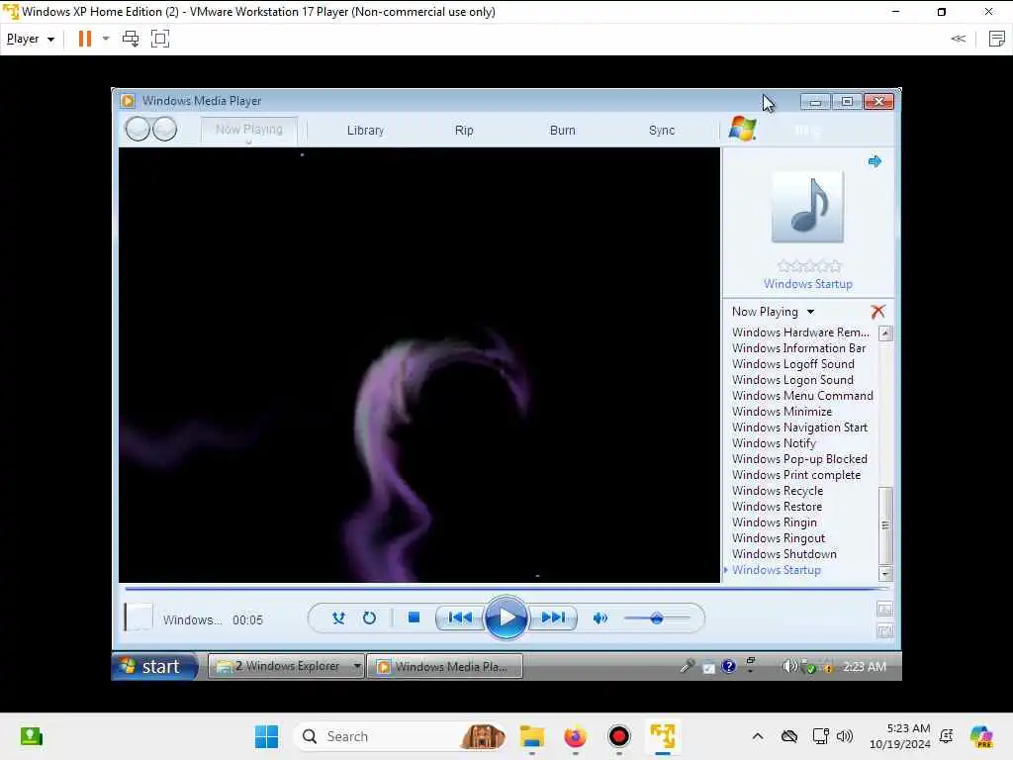Skip to the next track
The width and height of the screenshot is (1013, 760).
point(553,617)
